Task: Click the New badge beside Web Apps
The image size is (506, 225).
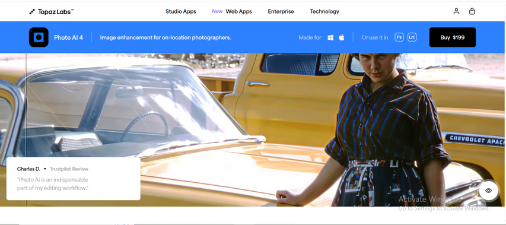Action: tap(217, 11)
